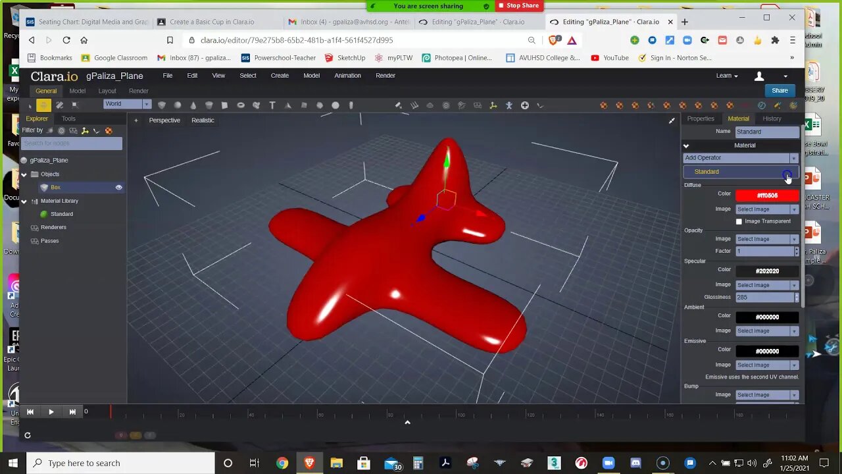Reload the browser page
842x474 pixels.
tap(66, 40)
